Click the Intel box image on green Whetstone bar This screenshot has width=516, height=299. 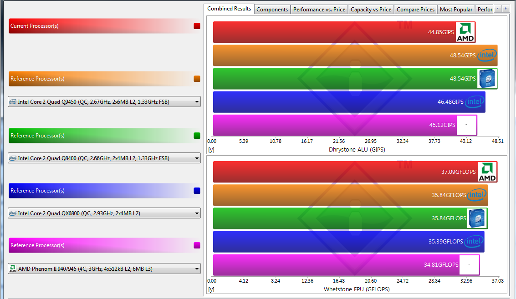[x=477, y=218]
